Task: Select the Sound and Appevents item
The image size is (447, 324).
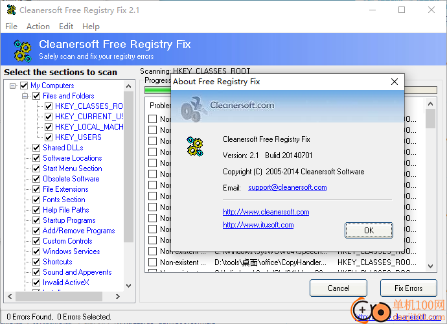Action: pos(77,272)
